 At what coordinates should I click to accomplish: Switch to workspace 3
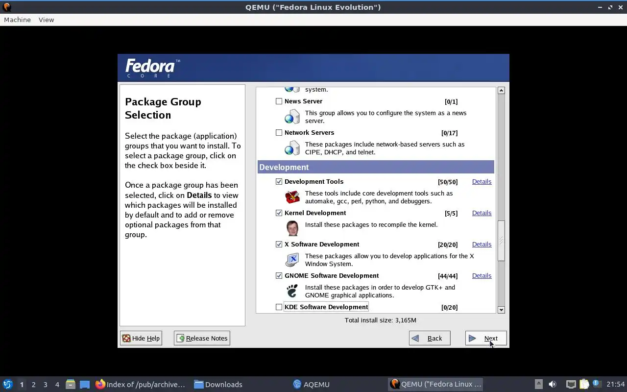click(45, 385)
